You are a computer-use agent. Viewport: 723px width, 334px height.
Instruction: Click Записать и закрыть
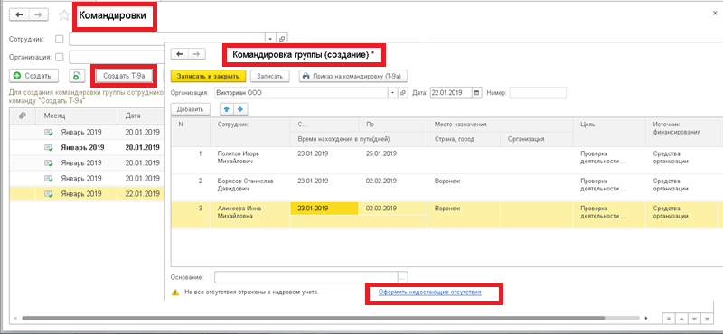click(209, 76)
